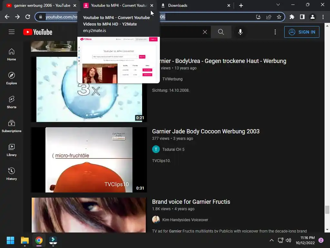Open clock showing 11:16 PM
The width and height of the screenshot is (330, 248).
pos(305,240)
